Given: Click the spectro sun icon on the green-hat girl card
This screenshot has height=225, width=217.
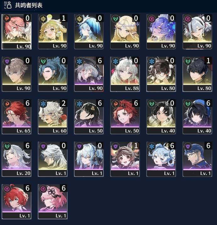Looking at the screenshot, I should click(43, 19).
